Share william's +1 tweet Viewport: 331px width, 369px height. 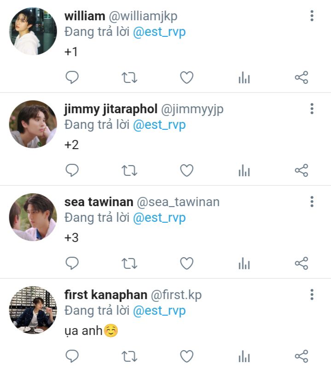pyautogui.click(x=301, y=78)
